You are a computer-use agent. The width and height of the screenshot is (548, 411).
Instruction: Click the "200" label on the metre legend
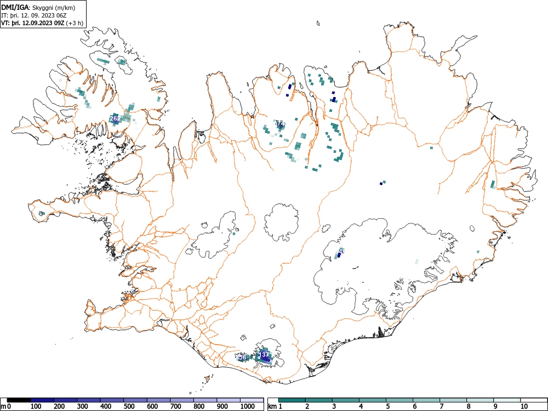[x=59, y=407]
